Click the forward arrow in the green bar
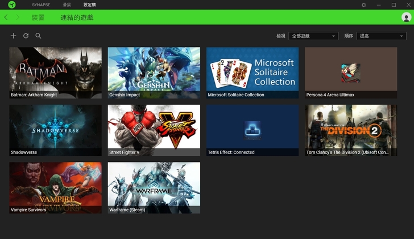414x239 pixels. click(18, 18)
